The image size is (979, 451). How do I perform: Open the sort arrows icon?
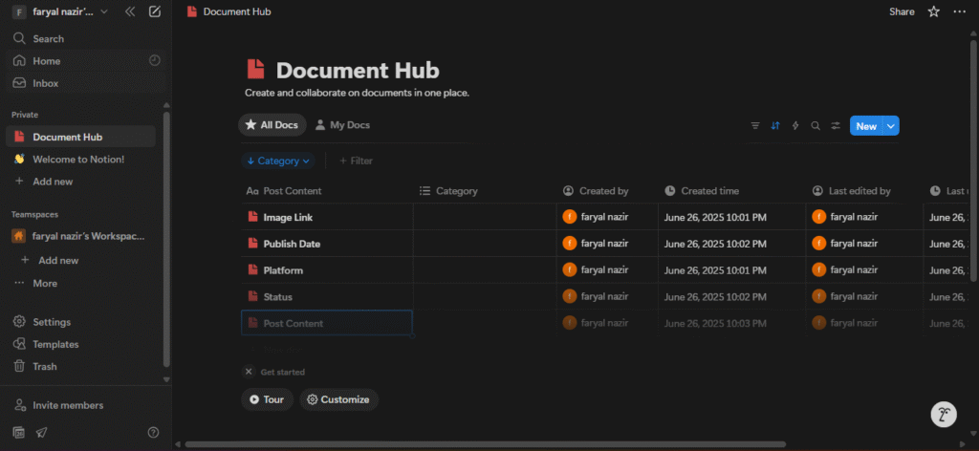tap(775, 126)
